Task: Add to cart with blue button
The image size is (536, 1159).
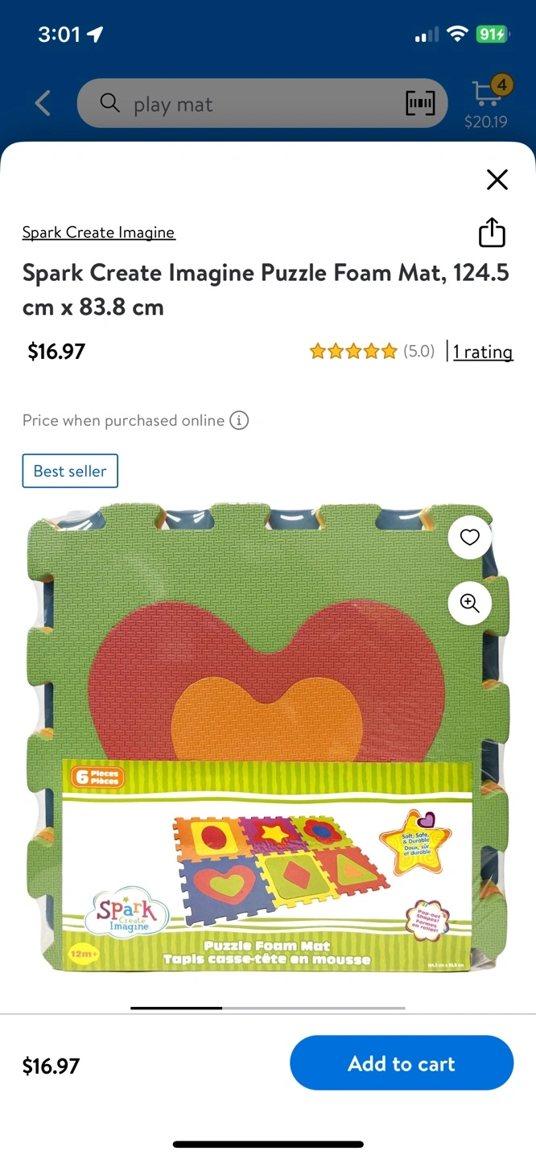Action: [402, 1063]
